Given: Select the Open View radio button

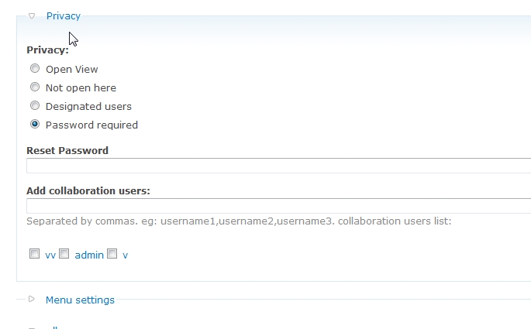Looking at the screenshot, I should 35,69.
